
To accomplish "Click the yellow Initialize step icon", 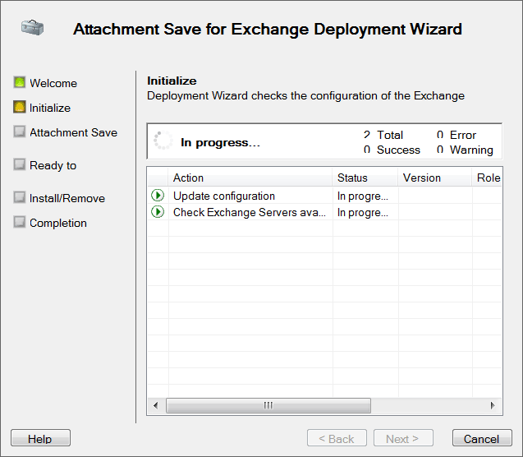I will coord(20,107).
